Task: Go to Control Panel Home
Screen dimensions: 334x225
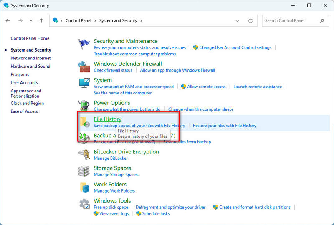Action: (30, 38)
